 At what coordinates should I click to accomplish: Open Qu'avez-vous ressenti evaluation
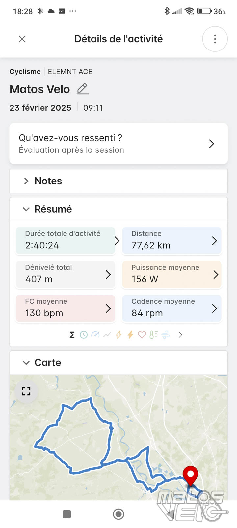tap(118, 144)
